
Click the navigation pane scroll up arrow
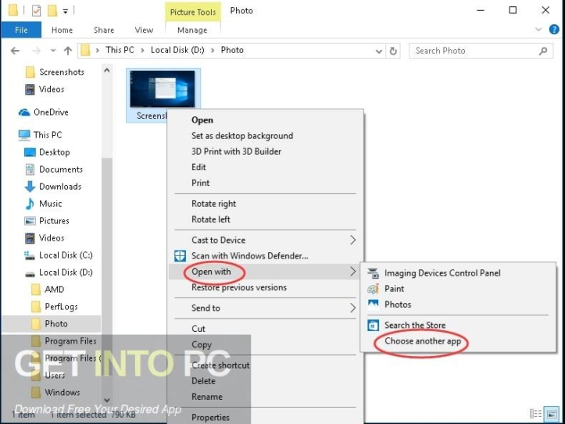point(107,70)
